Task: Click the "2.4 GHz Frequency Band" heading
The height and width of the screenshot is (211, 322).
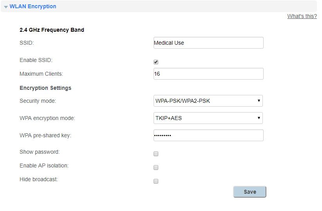Action: 52,30
